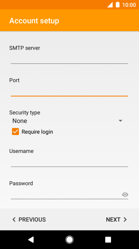Image resolution: width=139 pixels, height=249 pixels.
Task: Click the left chevron beside PREVIOUS
Action: point(14,220)
